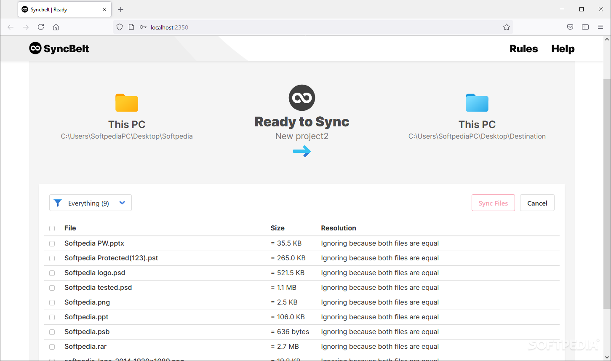Select the Softpedia logo.psd checkbox

52,273
